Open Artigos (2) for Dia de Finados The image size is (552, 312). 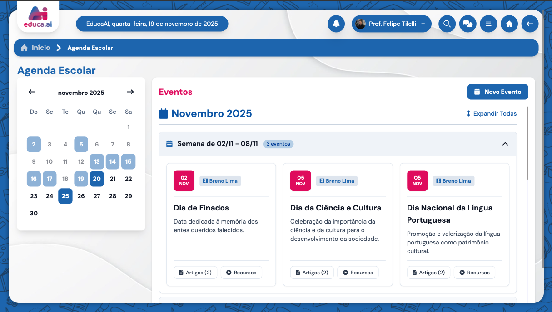point(195,272)
